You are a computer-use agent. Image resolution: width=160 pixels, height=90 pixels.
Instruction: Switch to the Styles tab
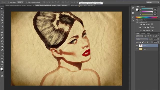[145, 20]
